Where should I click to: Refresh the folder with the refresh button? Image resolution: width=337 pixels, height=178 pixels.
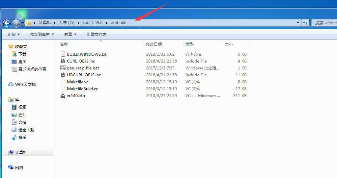305,23
